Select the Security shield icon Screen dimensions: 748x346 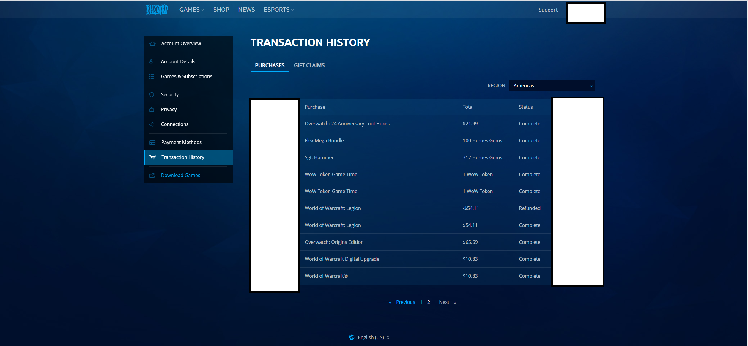tap(152, 95)
